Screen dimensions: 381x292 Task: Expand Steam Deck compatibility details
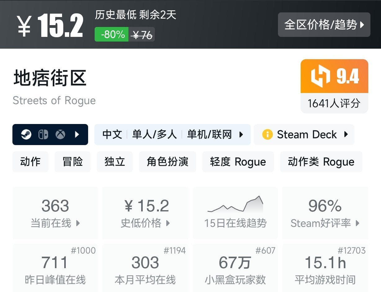[x=346, y=135]
